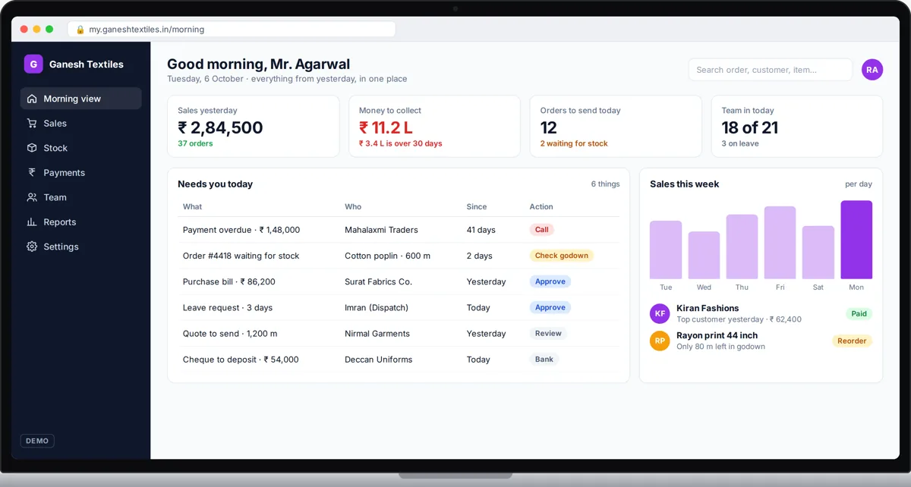The image size is (911, 487).
Task: Navigate to Payments
Action: coord(81,172)
